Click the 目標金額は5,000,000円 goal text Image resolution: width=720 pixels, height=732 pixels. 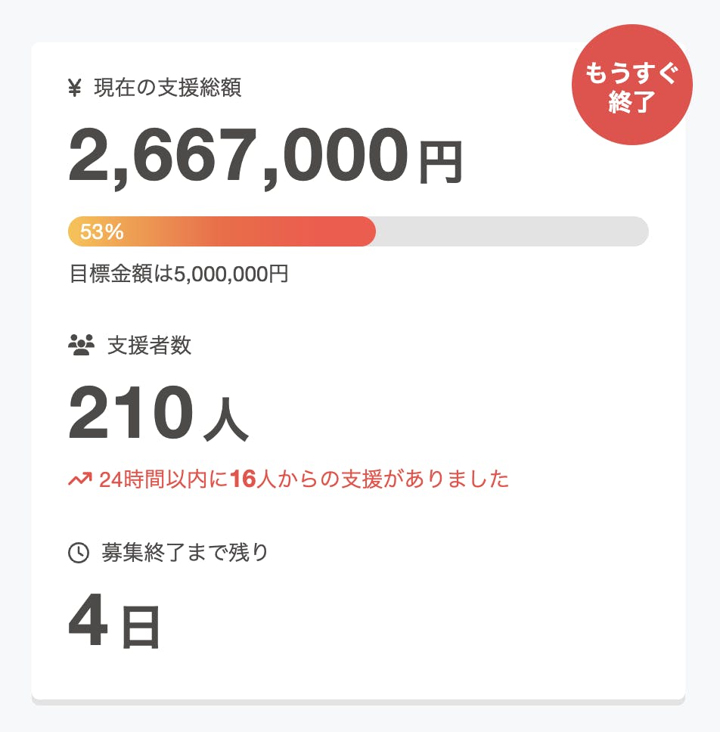(178, 273)
